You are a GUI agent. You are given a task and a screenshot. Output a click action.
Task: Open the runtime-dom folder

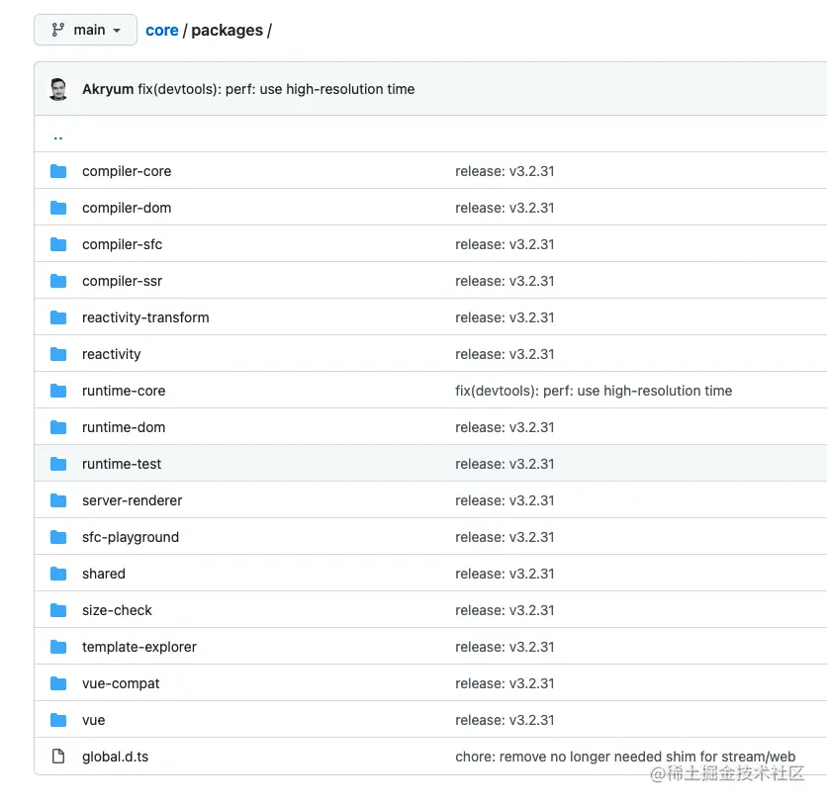(x=124, y=427)
